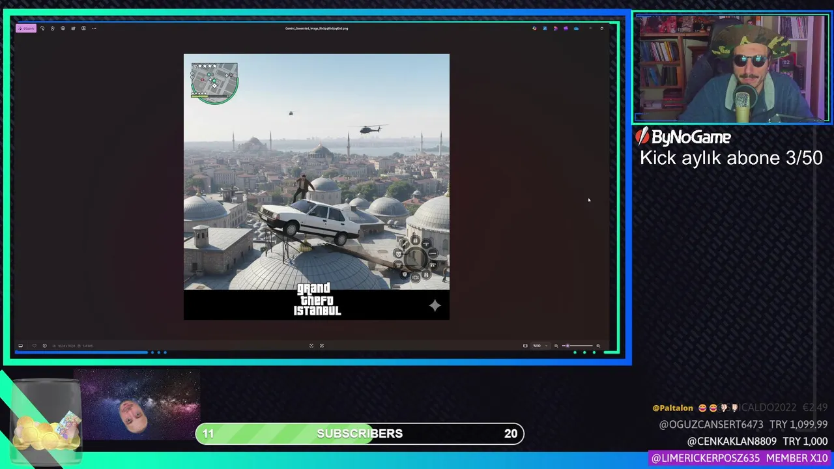Click the file size text in status bar
The height and width of the screenshot is (469, 834).
[87, 346]
